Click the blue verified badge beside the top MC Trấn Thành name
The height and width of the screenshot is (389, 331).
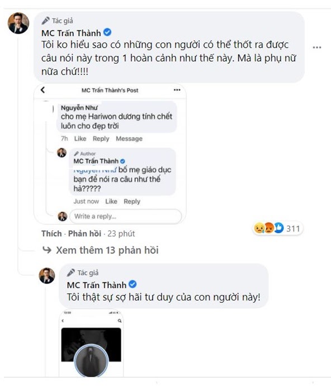point(107,33)
